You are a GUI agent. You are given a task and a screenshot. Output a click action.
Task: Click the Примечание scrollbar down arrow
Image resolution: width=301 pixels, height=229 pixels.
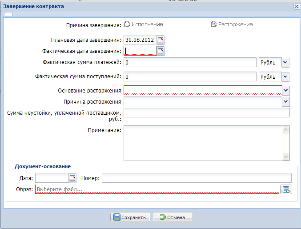coord(285,157)
